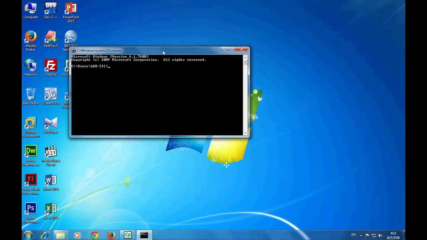Launch Internet Explorer from the taskbar
Image resolution: width=427 pixels, height=240 pixels.
coord(44,235)
